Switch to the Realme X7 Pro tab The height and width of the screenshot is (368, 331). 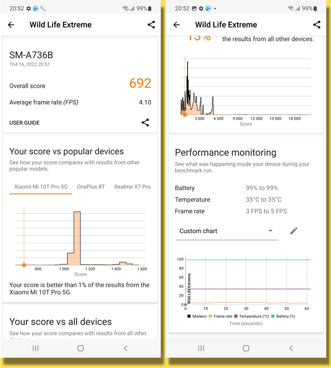coord(133,187)
